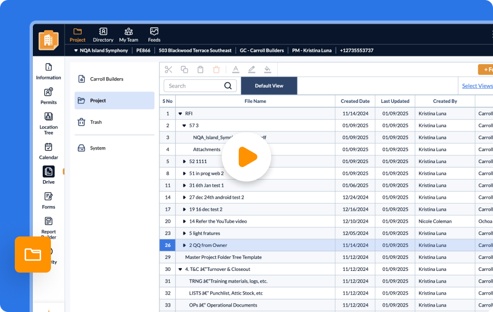Select Master Project Folder Tree Template row
Image resolution: width=493 pixels, height=312 pixels.
326,257
